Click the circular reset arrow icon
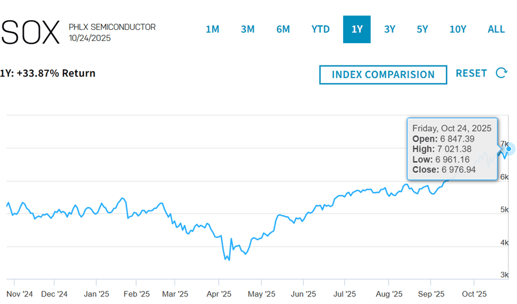Image resolution: width=517 pixels, height=304 pixels. click(x=502, y=73)
